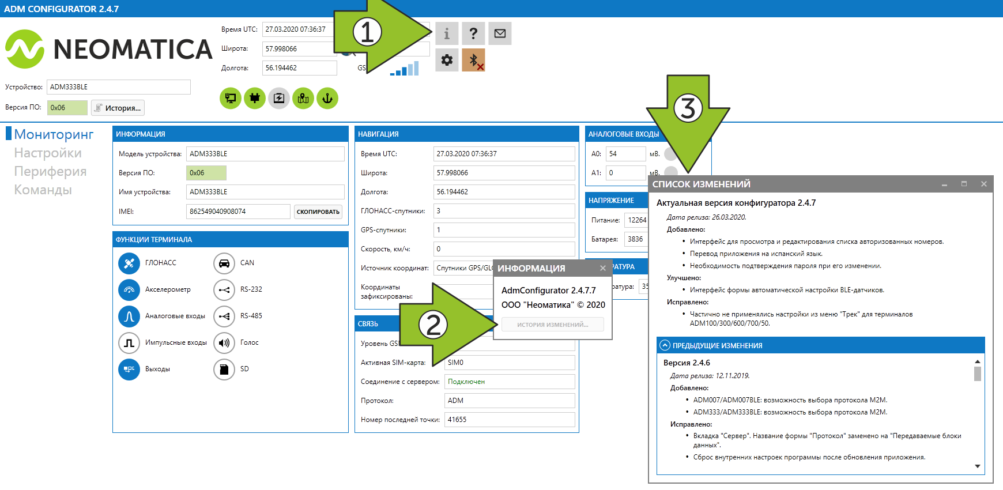Open the Настройки section
1003x490 pixels.
coord(48,153)
